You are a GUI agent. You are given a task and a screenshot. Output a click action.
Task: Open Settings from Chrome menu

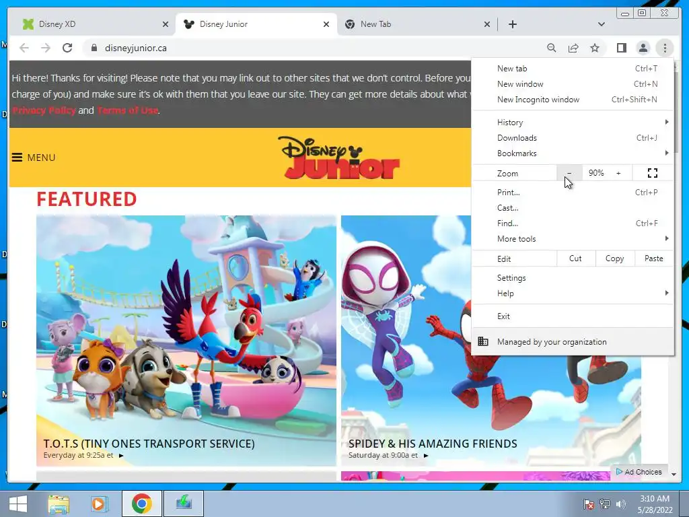coord(572,278)
